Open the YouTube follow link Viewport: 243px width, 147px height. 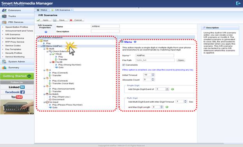click(17, 97)
